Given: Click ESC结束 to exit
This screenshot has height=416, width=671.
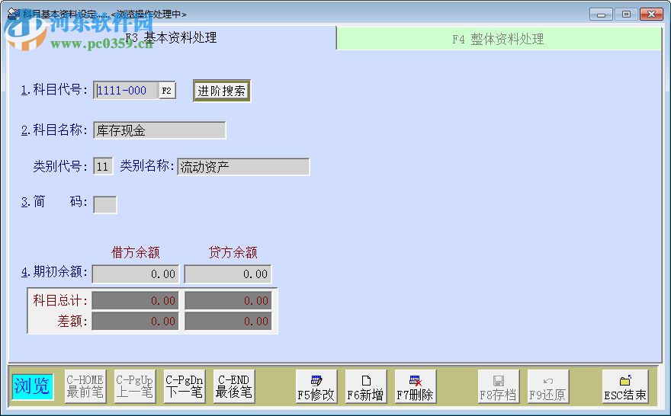Looking at the screenshot, I should [x=625, y=386].
